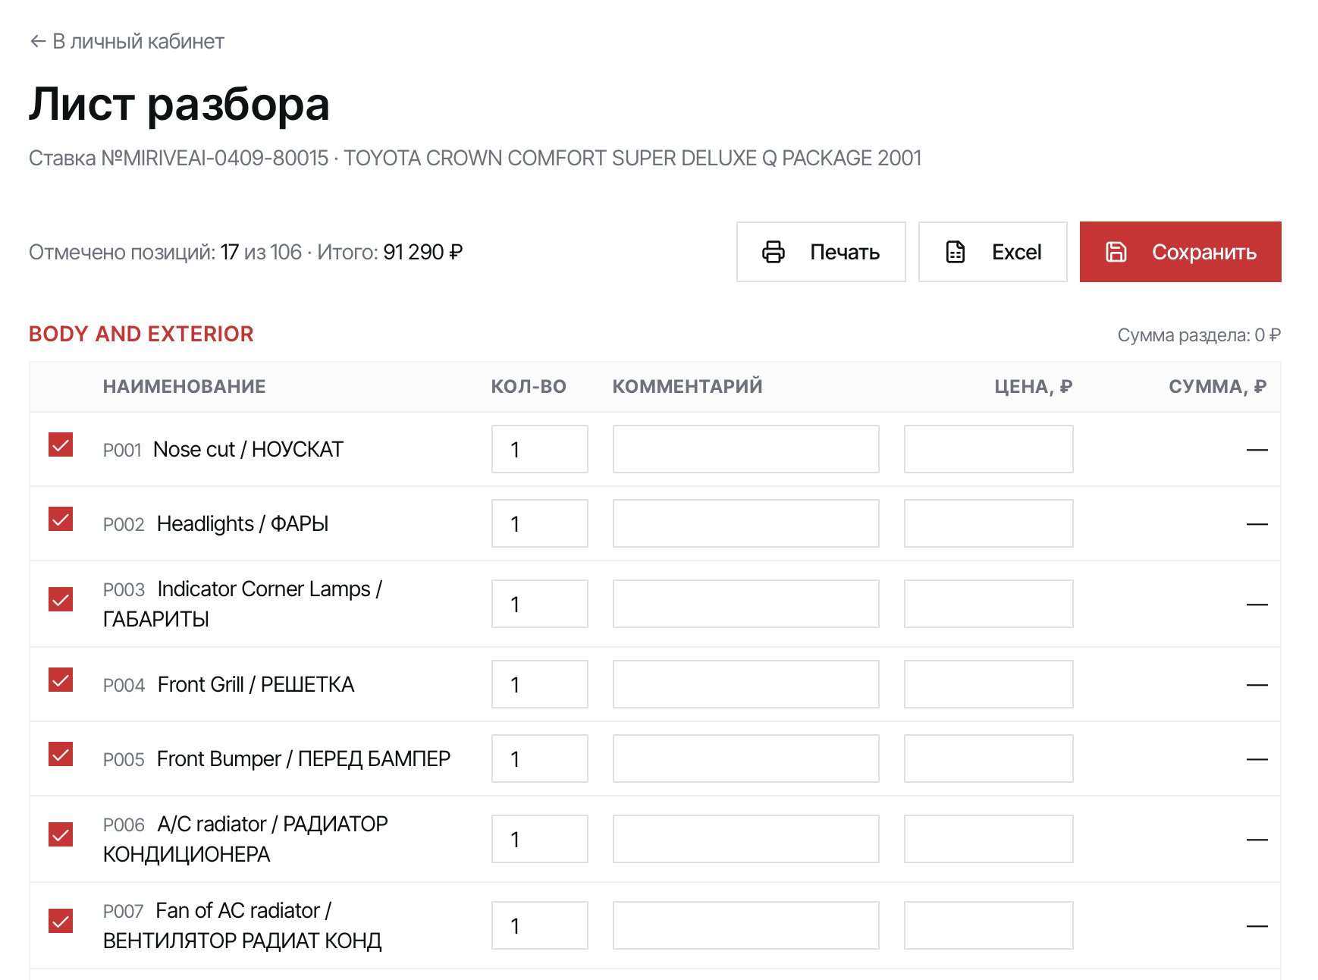Click quantity field for Front Bumper row
The image size is (1318, 980).
click(540, 759)
